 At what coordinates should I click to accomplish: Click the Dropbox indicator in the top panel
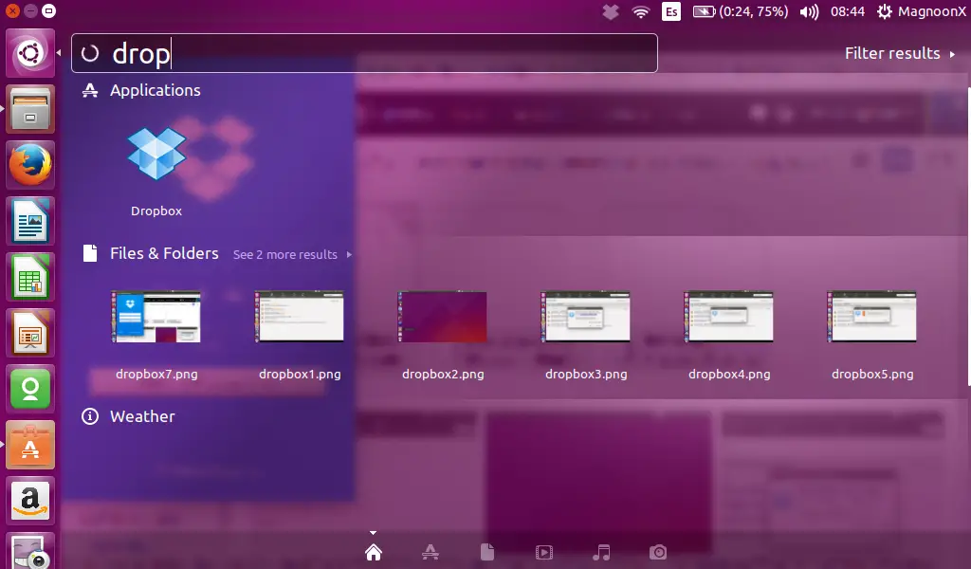pyautogui.click(x=611, y=11)
